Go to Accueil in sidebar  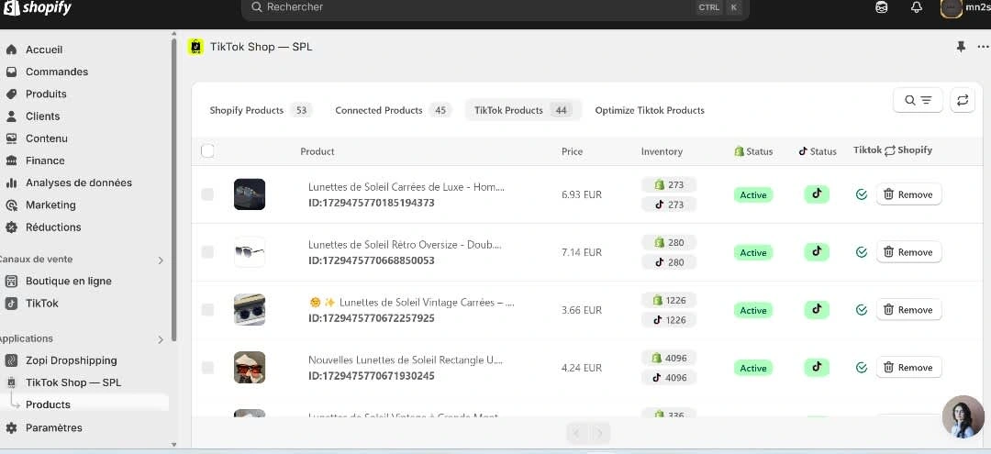pos(44,50)
